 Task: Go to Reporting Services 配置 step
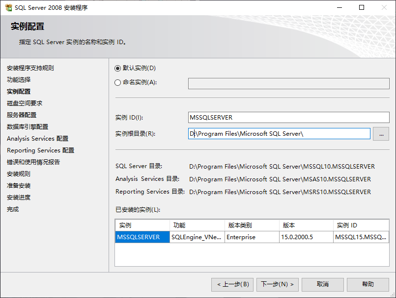click(x=41, y=150)
